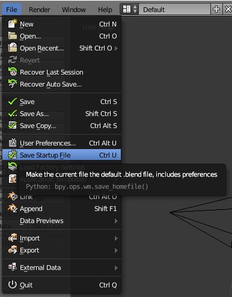232x297 pixels.
Task: Choose Save As from File menu
Action: tap(62, 114)
